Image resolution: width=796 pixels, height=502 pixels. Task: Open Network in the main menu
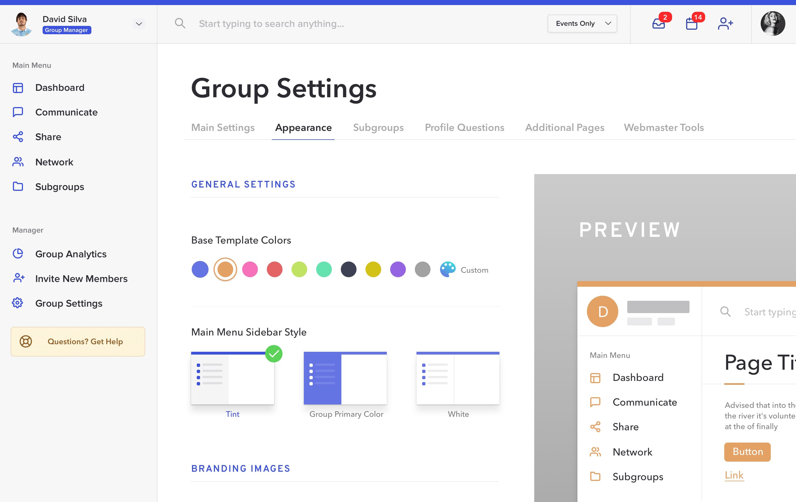[x=54, y=162]
